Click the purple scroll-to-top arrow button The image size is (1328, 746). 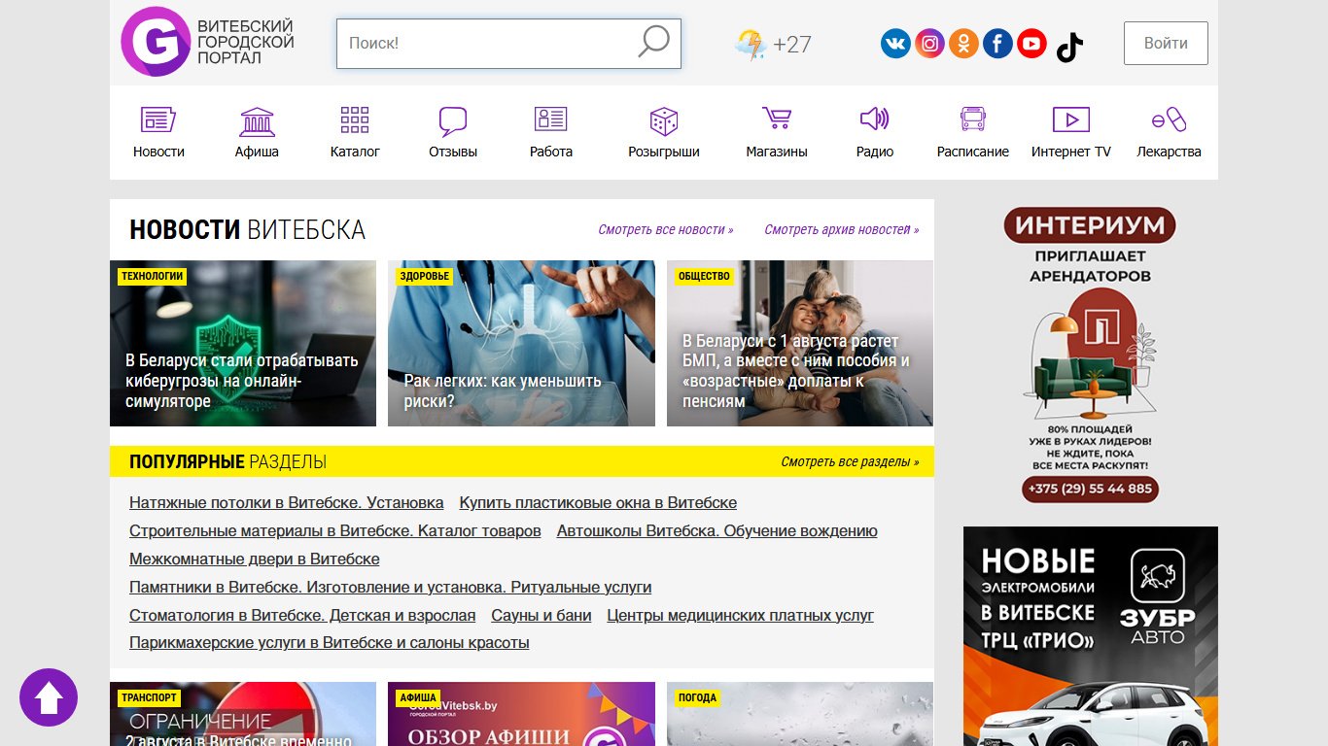click(49, 697)
